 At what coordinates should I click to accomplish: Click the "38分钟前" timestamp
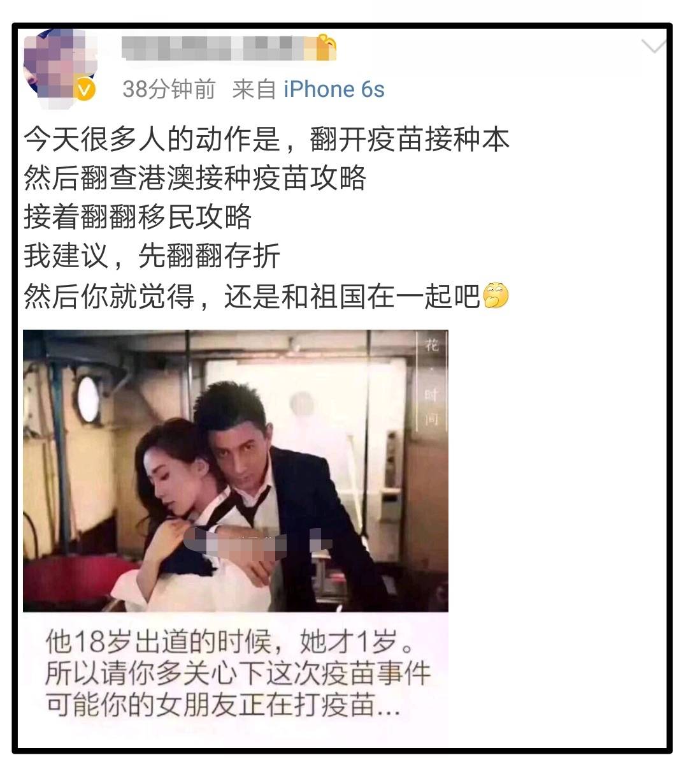point(169,89)
